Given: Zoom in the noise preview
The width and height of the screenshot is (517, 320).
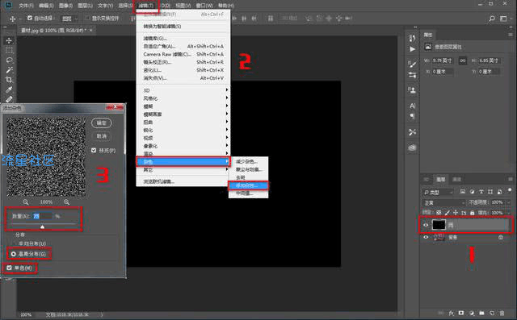Looking at the screenshot, I should click(66, 202).
